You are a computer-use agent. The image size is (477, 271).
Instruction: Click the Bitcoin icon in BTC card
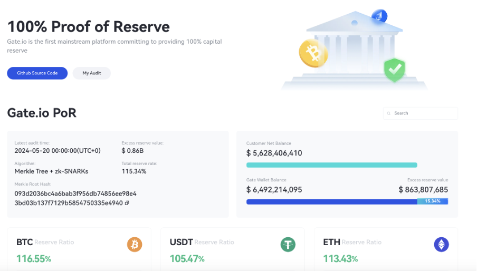pyautogui.click(x=135, y=245)
